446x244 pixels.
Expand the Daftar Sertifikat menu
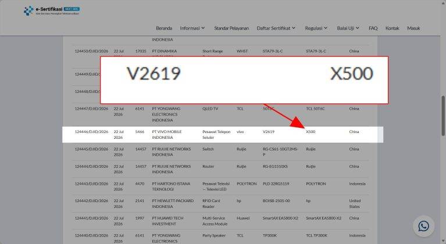[276, 28]
